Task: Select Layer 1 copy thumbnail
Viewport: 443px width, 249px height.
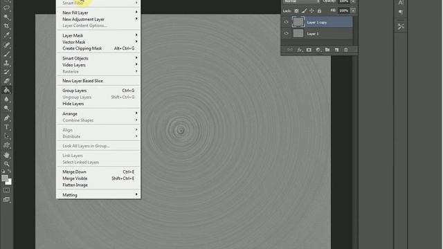Action: 298,22
